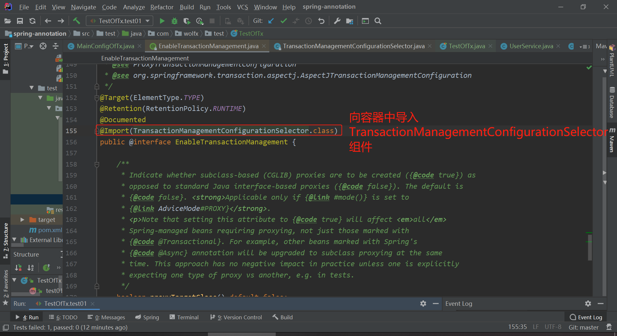Close the TestOfTx.java tab
The width and height of the screenshot is (617, 336).
[490, 46]
